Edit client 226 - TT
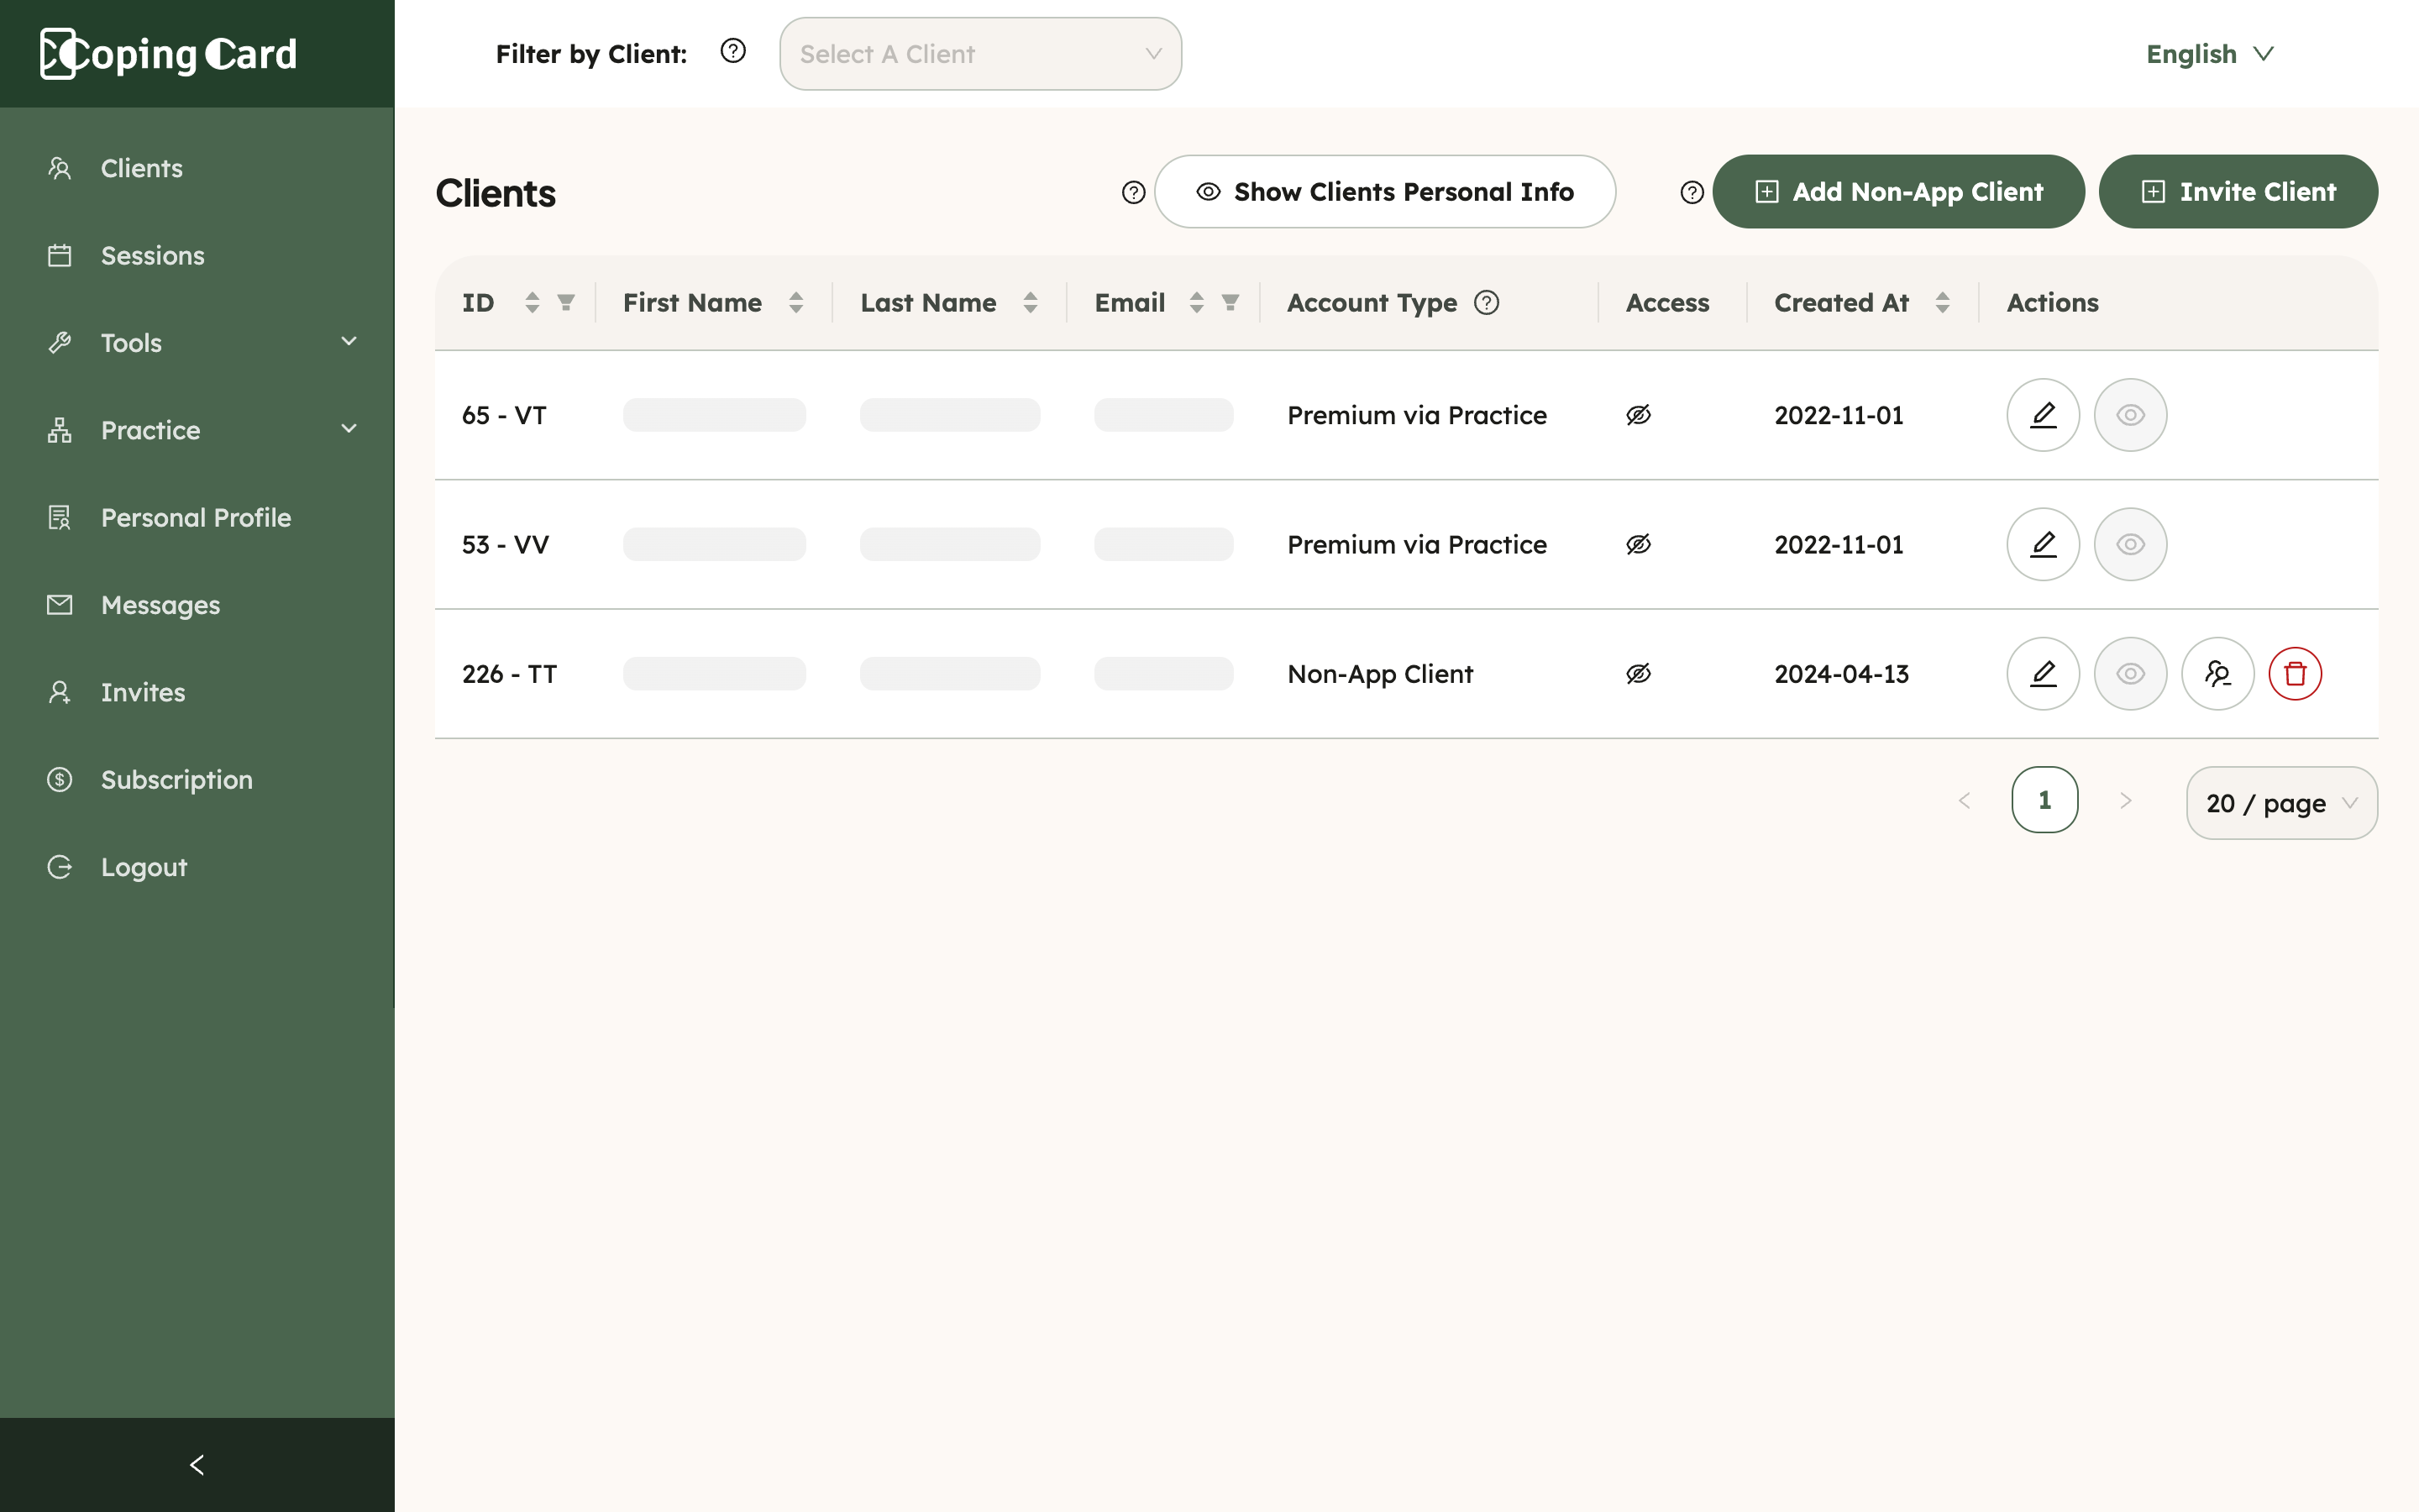Screen dimensions: 2419x1512 click(2044, 673)
